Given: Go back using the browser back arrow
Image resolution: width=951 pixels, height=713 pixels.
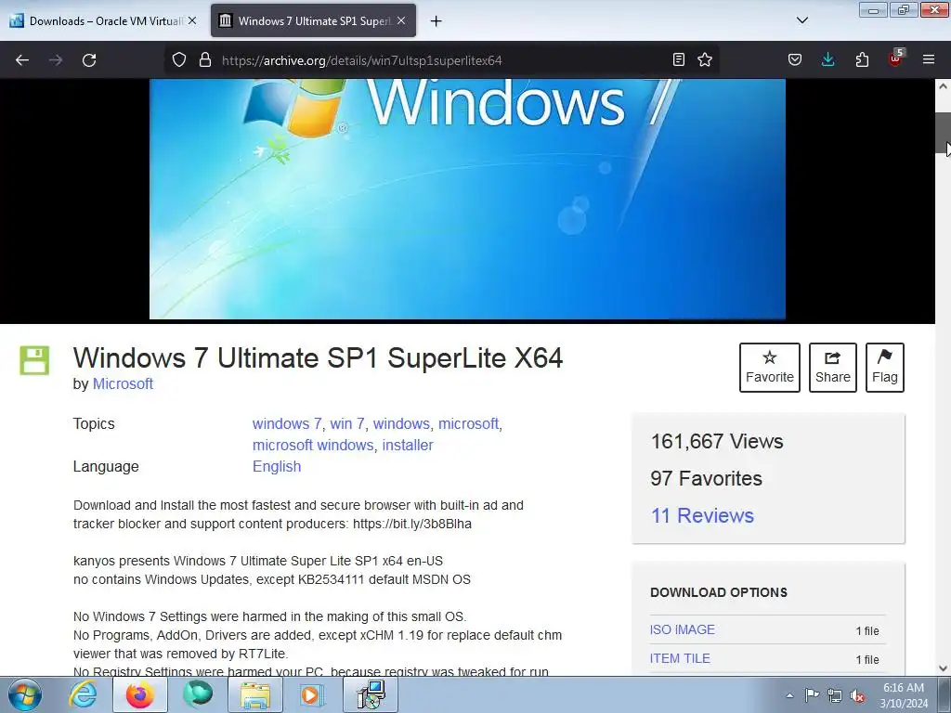Looking at the screenshot, I should point(22,60).
